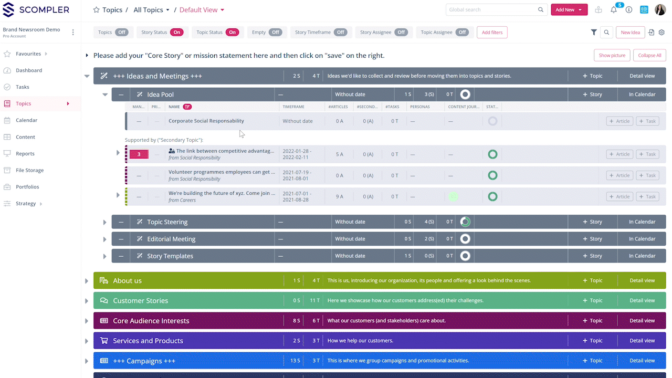Click the magnifier icon in filter toolbar
This screenshot has height=378, width=672.
pyautogui.click(x=606, y=33)
